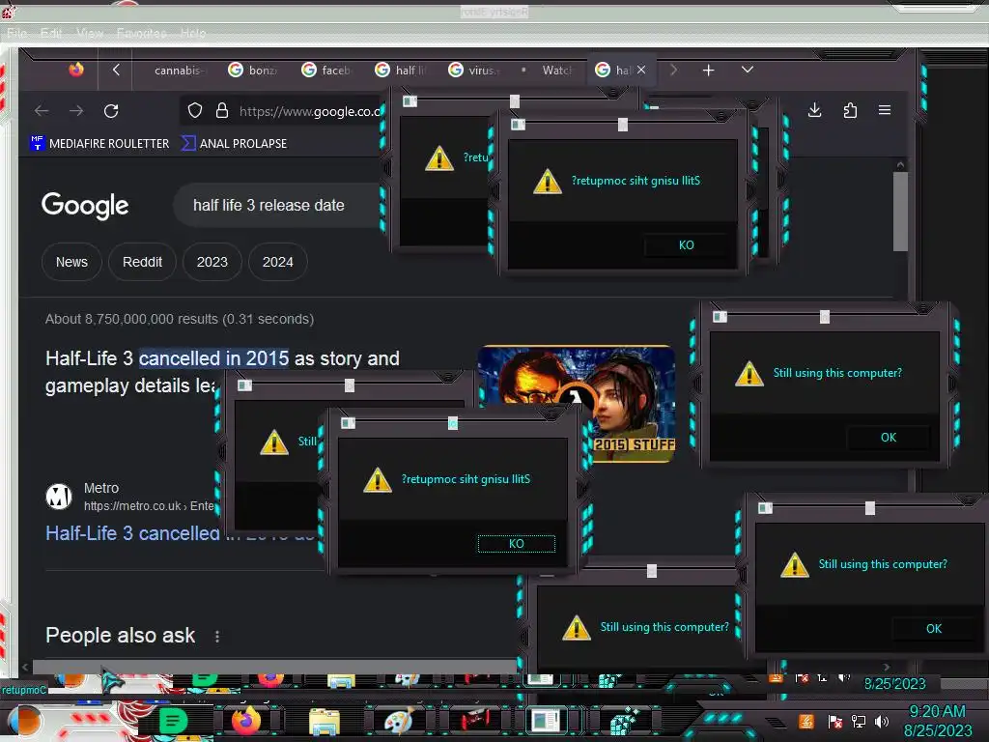The width and height of the screenshot is (989, 742).
Task: Click the browser vertical scrollbar thumb
Action: (x=901, y=212)
